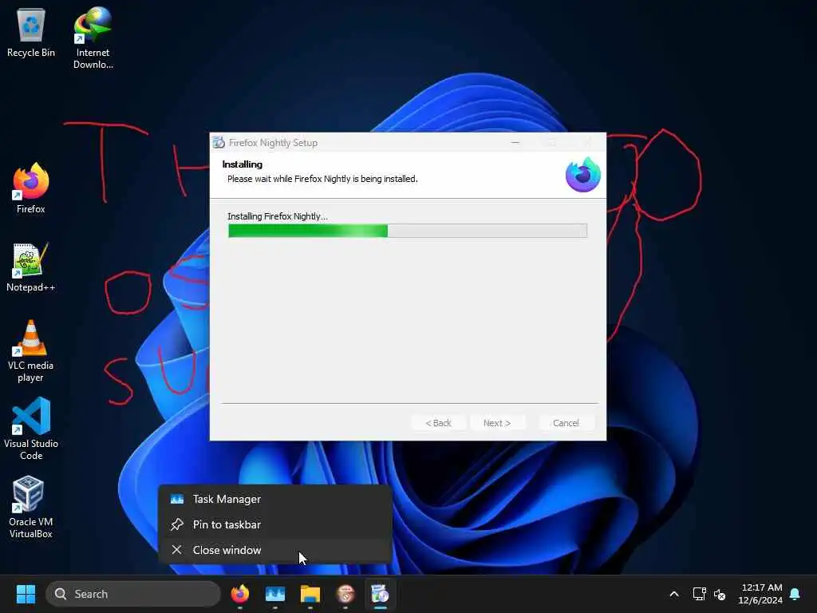Open the Recycle Bin desktop icon

pyautogui.click(x=31, y=32)
